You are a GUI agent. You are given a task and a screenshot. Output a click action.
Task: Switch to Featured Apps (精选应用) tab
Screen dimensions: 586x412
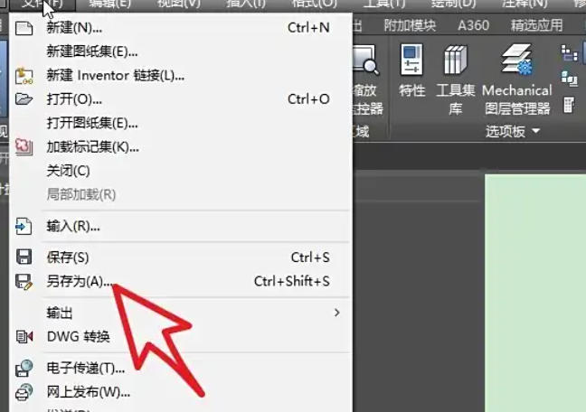(536, 25)
